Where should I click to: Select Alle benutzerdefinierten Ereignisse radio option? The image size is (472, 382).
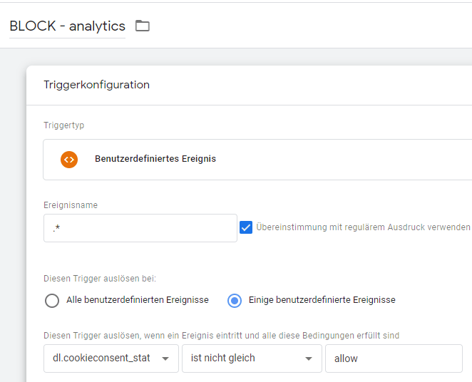(x=52, y=301)
